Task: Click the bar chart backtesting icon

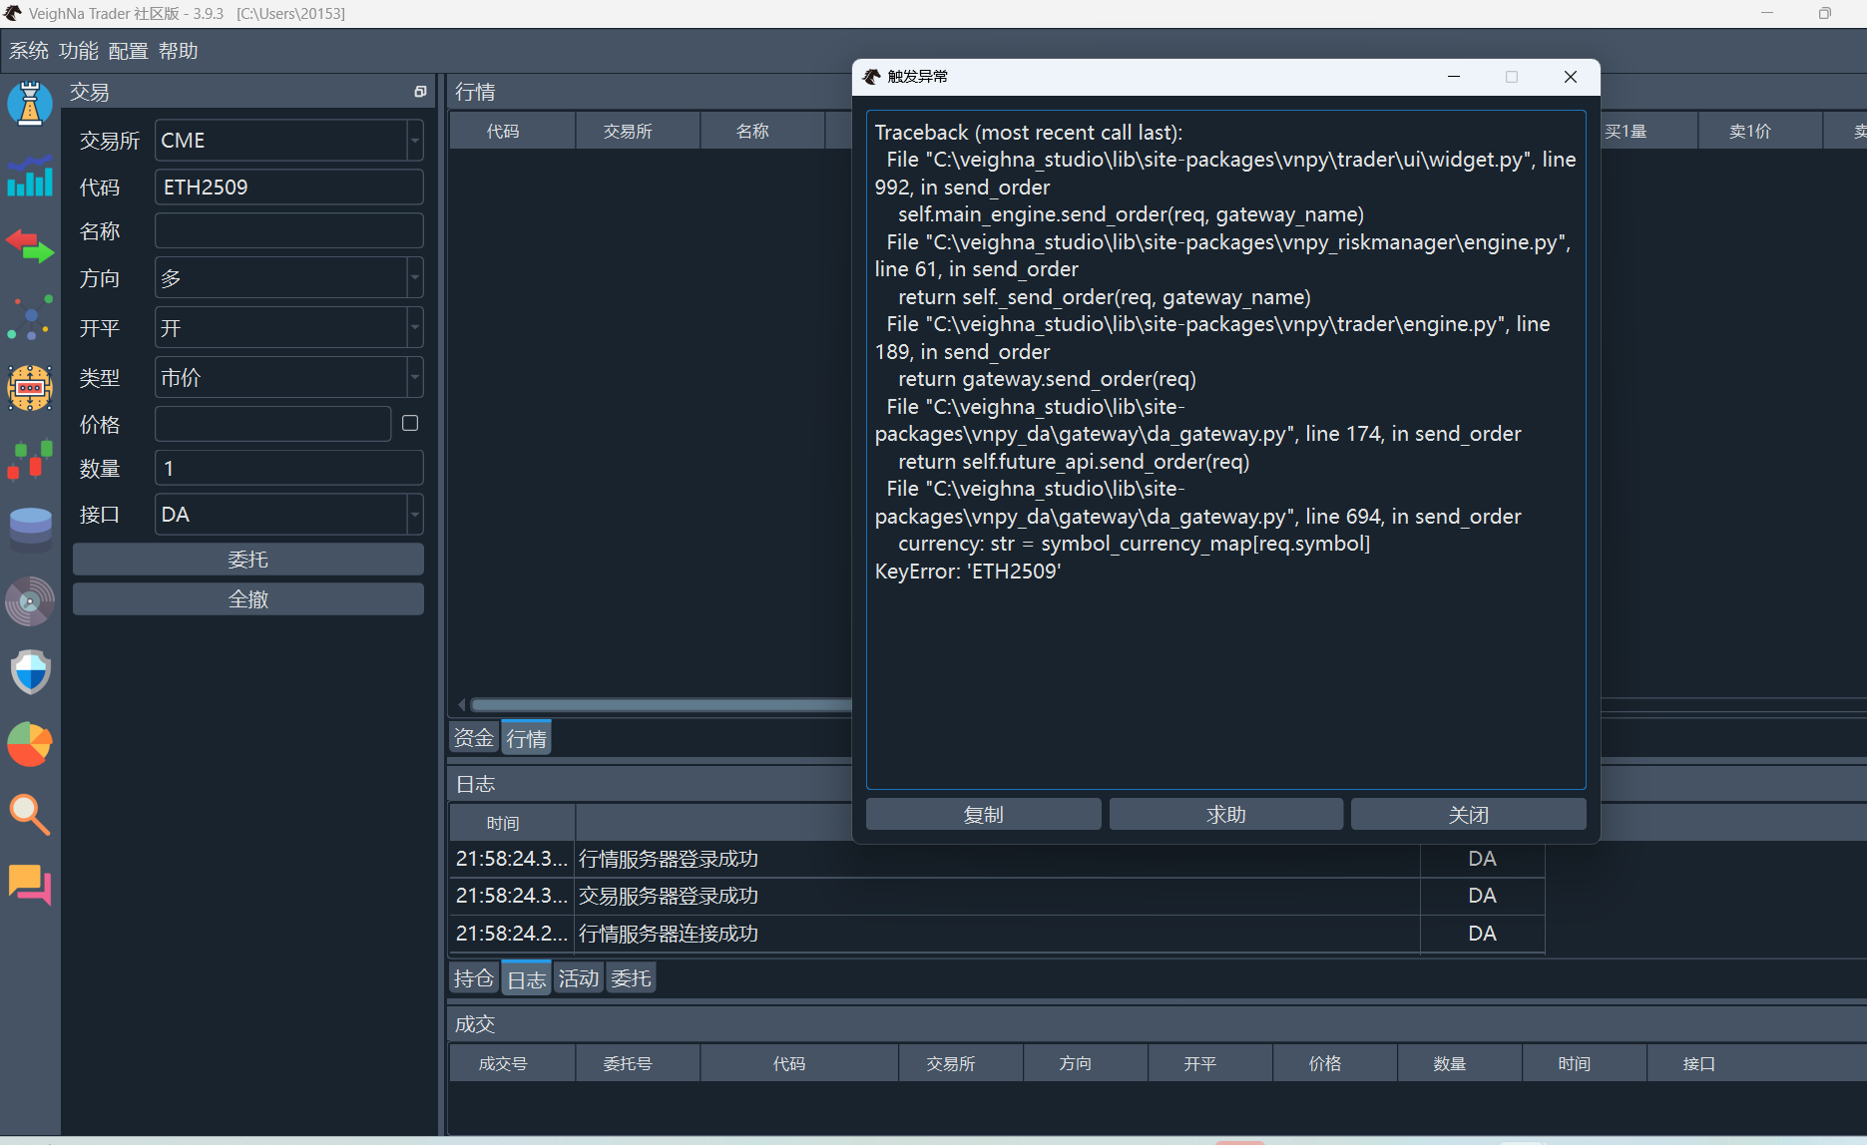Action: coord(30,177)
